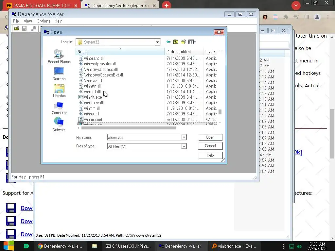Sort by the Date modified column header

pos(184,52)
